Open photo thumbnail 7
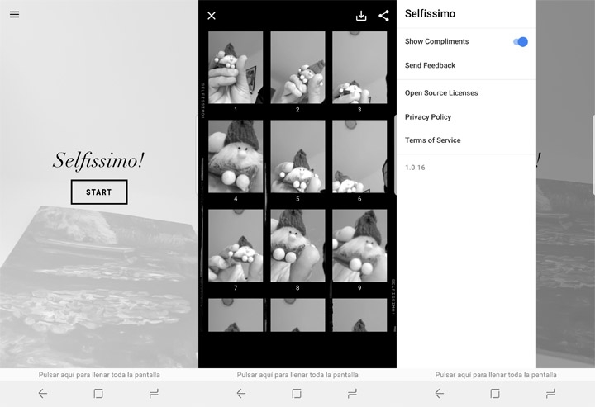The height and width of the screenshot is (407, 595). tap(236, 245)
